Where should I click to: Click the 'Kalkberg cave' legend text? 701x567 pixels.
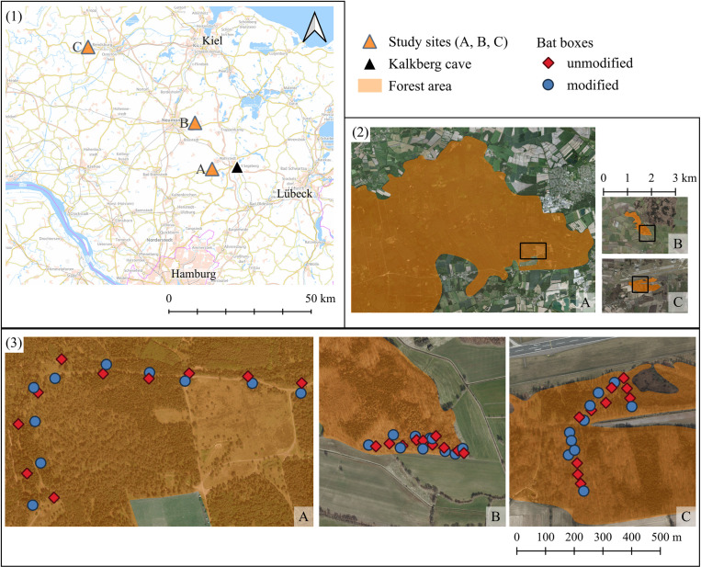(430, 64)
